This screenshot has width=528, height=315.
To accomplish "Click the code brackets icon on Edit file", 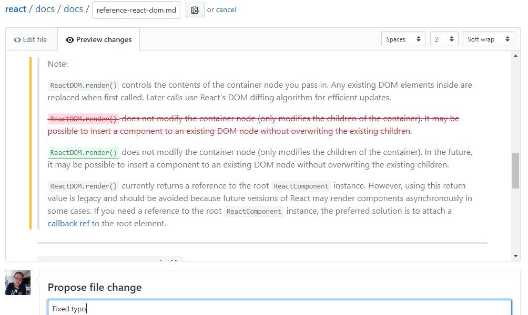I will pyautogui.click(x=17, y=40).
